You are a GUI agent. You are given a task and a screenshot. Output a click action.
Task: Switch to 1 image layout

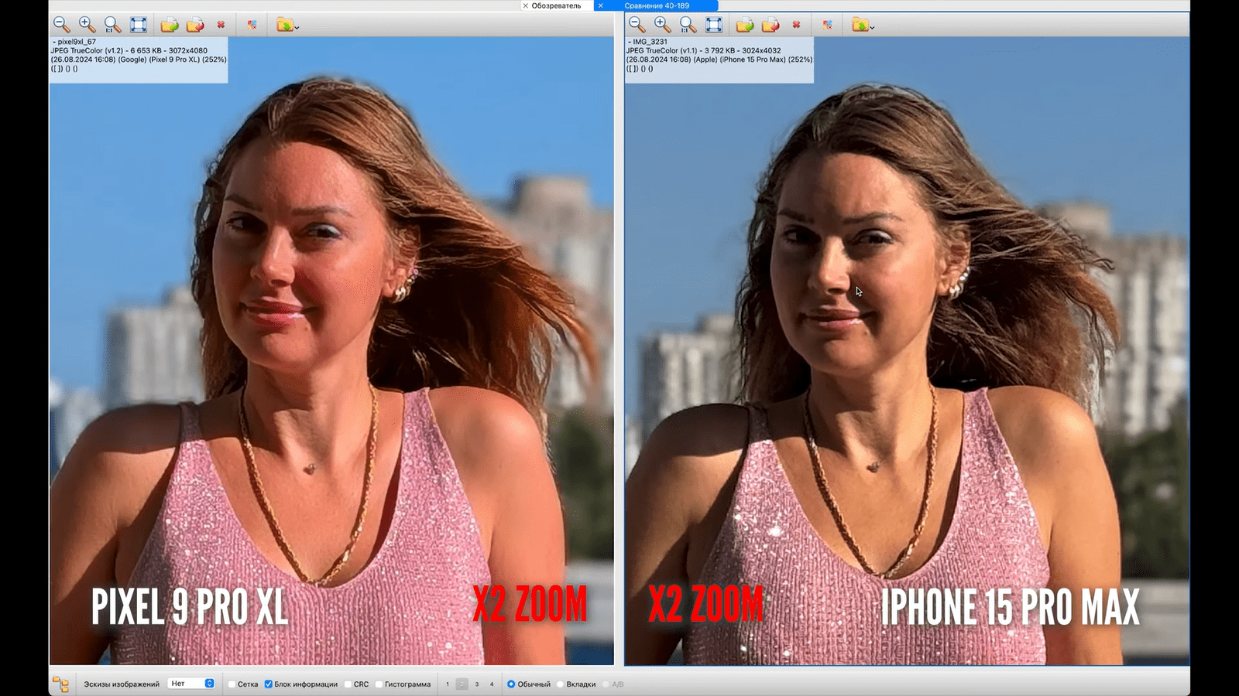pyautogui.click(x=448, y=684)
